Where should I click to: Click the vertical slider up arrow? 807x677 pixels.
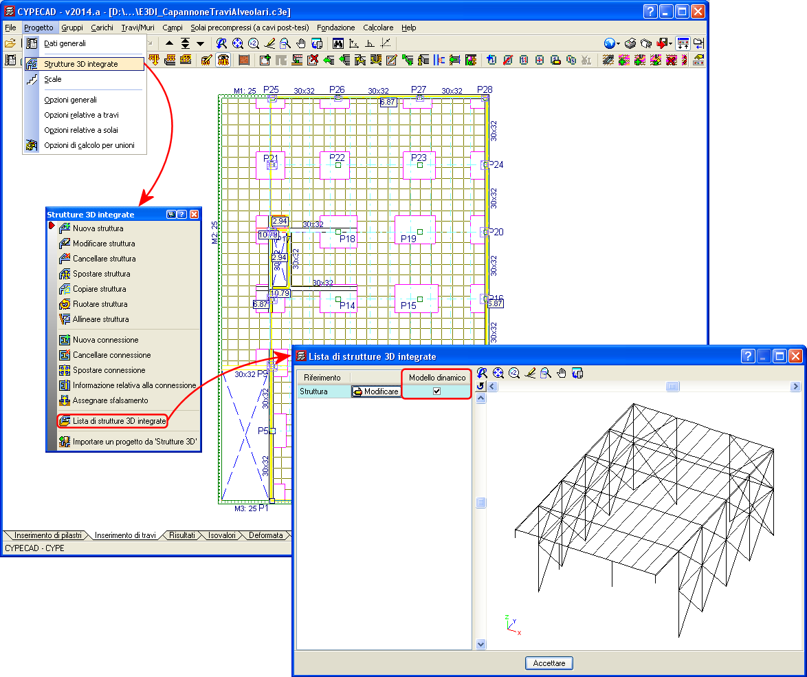[480, 398]
